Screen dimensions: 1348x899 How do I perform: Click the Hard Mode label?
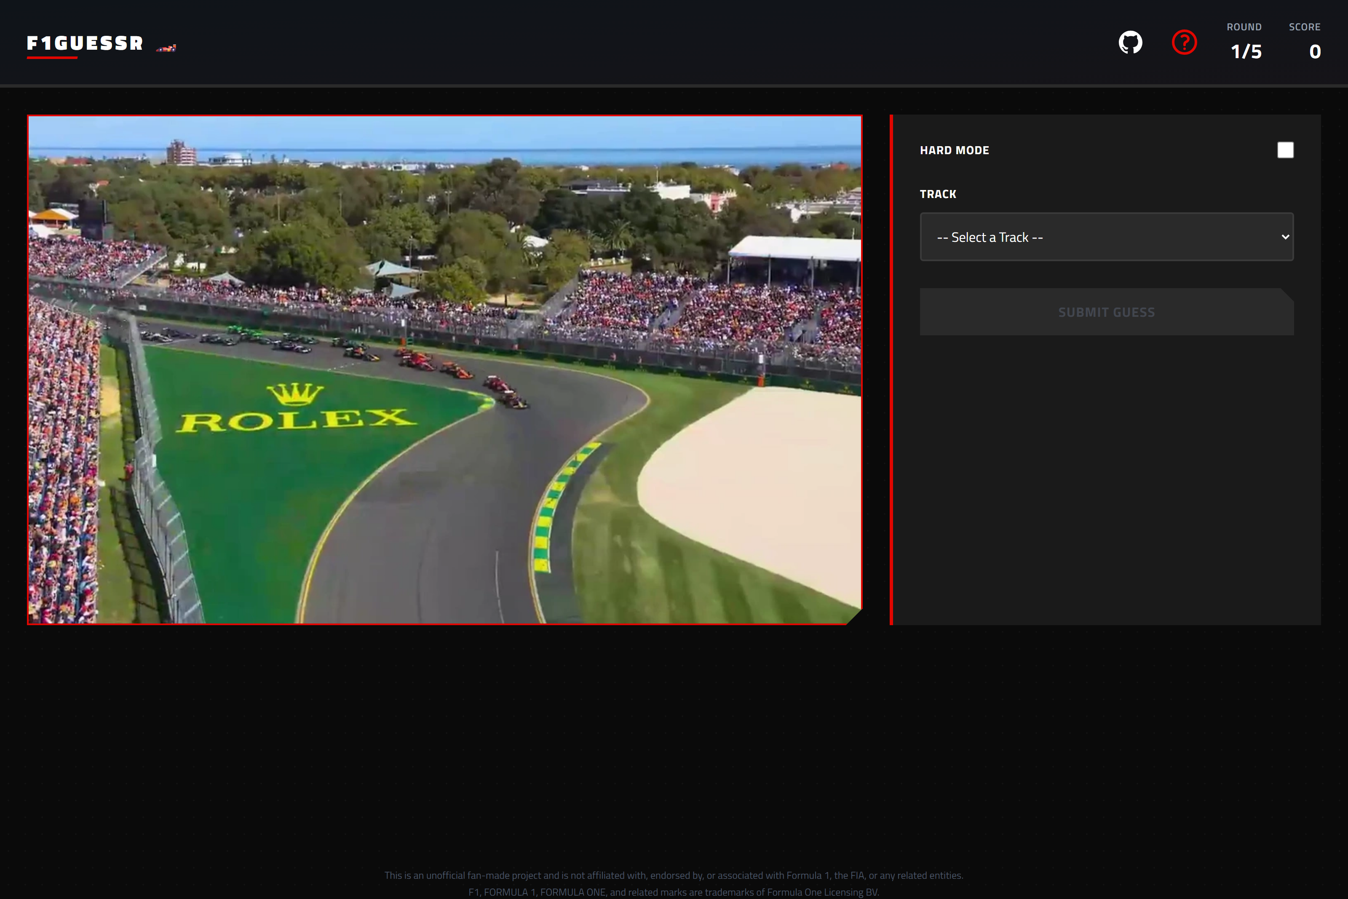pos(954,150)
